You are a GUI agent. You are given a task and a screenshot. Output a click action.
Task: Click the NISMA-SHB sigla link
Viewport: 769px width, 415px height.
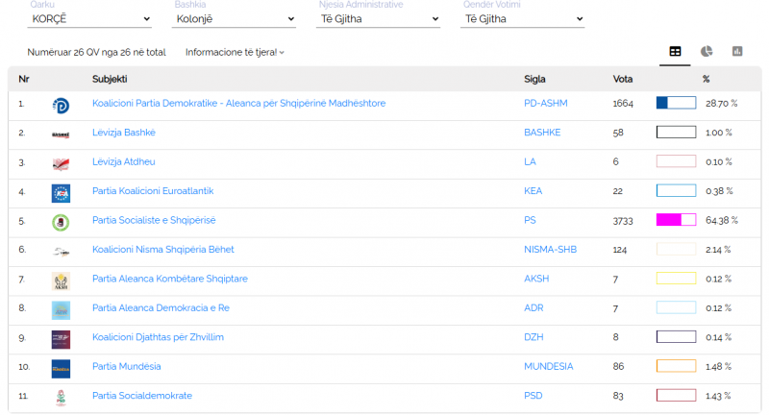[550, 250]
